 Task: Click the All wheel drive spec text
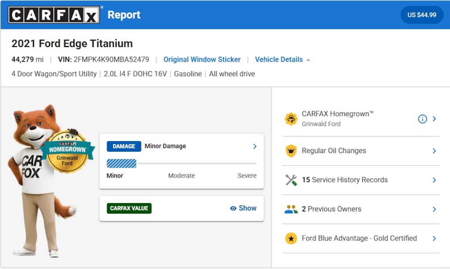point(232,74)
